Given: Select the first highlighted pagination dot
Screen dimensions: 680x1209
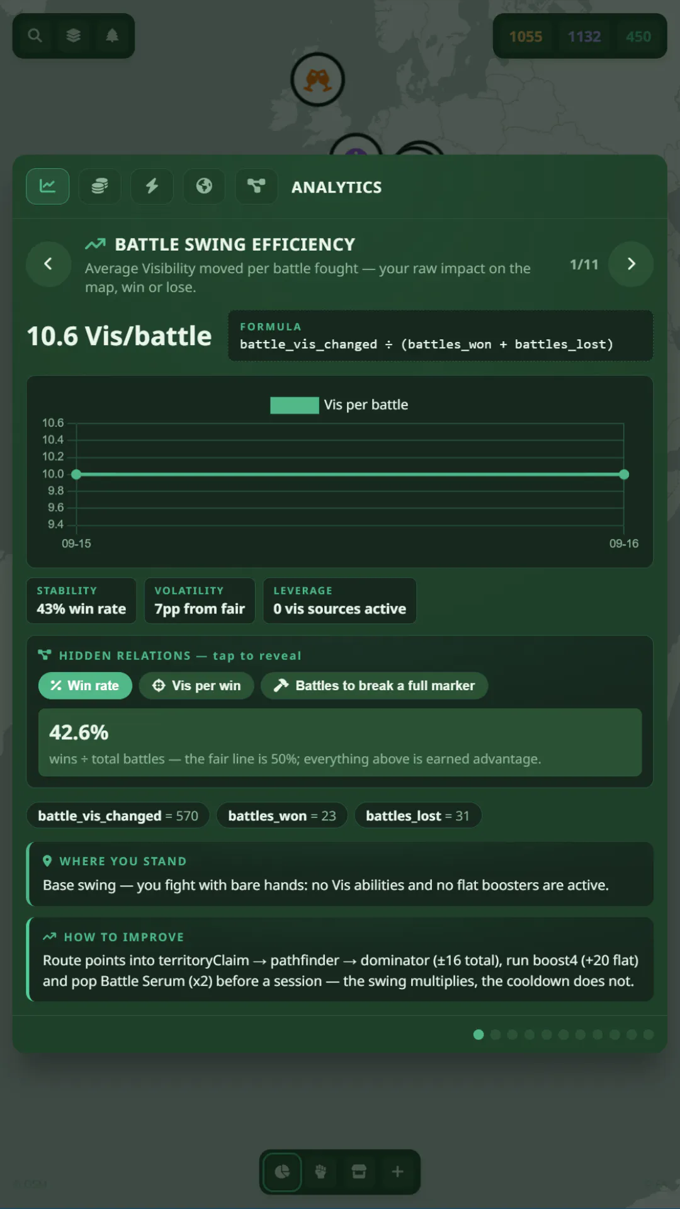Looking at the screenshot, I should [479, 1035].
